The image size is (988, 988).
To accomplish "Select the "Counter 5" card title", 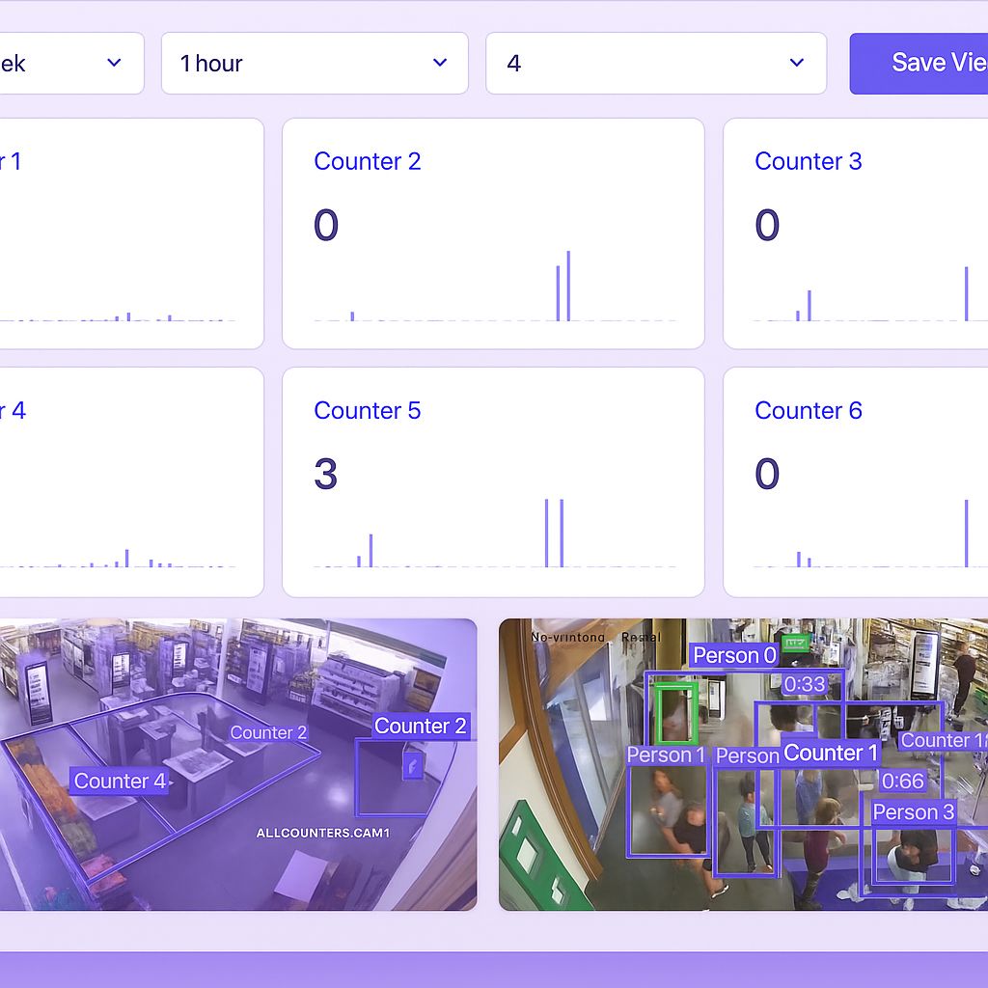I will (368, 411).
